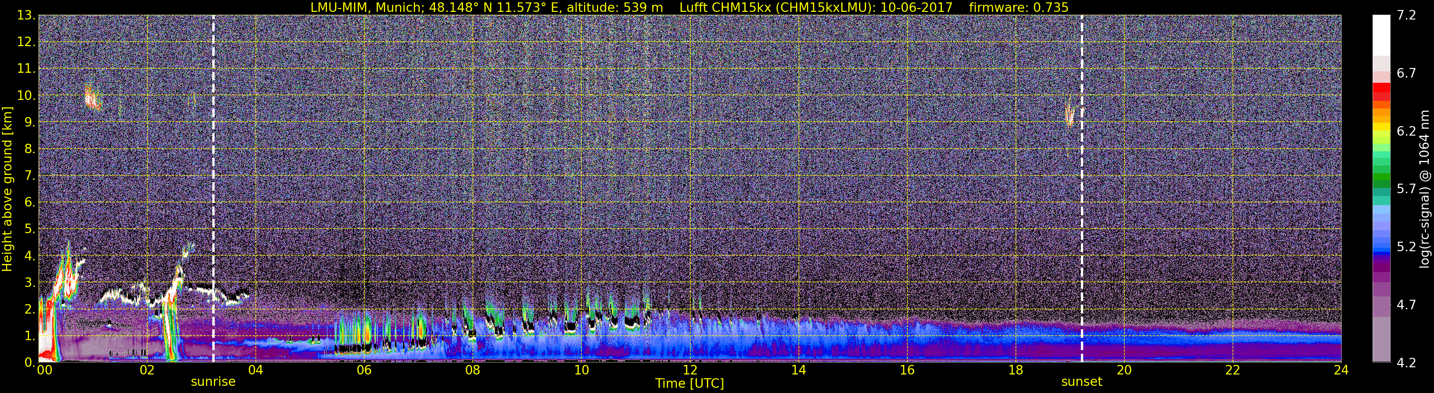Click the white dashed sunset marker line
Screen dimensions: 1434x393
pyautogui.click(x=1082, y=189)
